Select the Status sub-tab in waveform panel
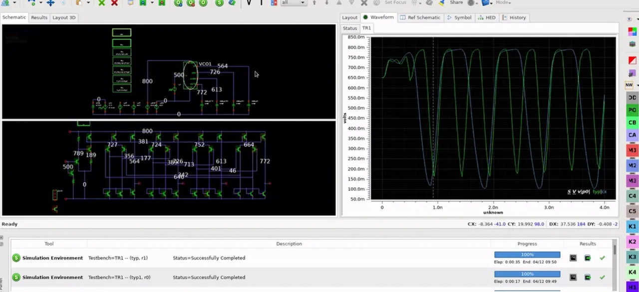639x292 pixels. point(349,28)
